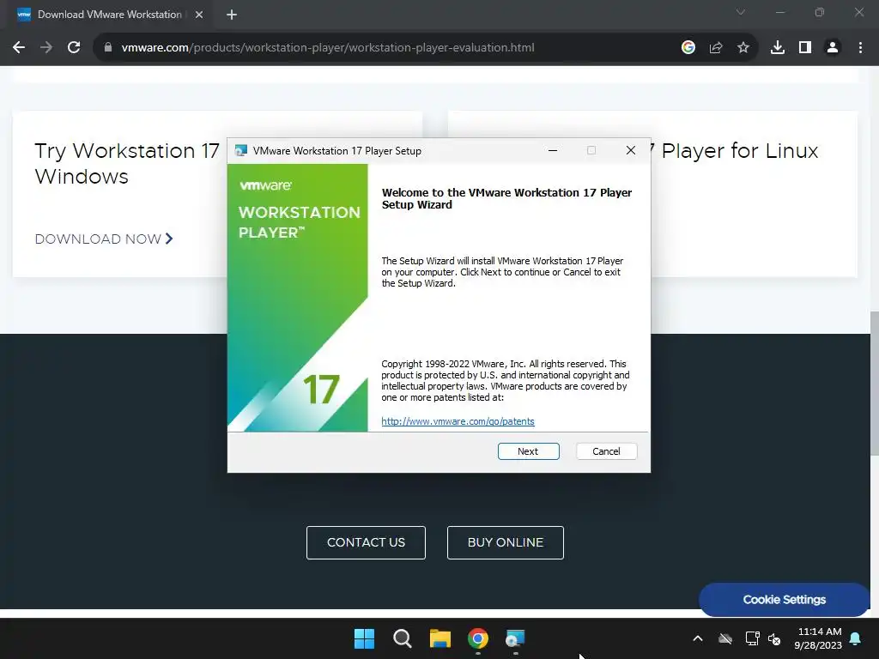The width and height of the screenshot is (879, 659).
Task: Click the OneDrive cloud tray icon
Action: coord(725,638)
